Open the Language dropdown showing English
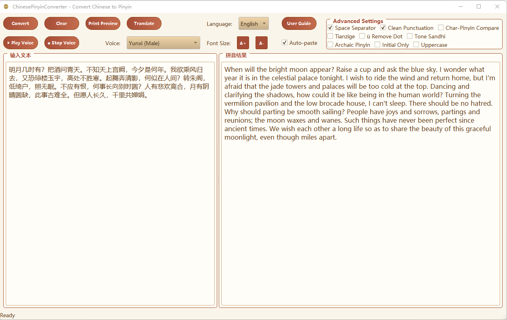Screen dimensions: 507x320 (x=253, y=23)
